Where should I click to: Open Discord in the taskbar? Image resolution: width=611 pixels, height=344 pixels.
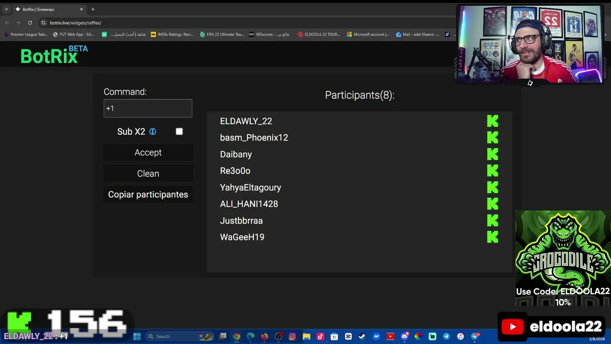(x=404, y=336)
